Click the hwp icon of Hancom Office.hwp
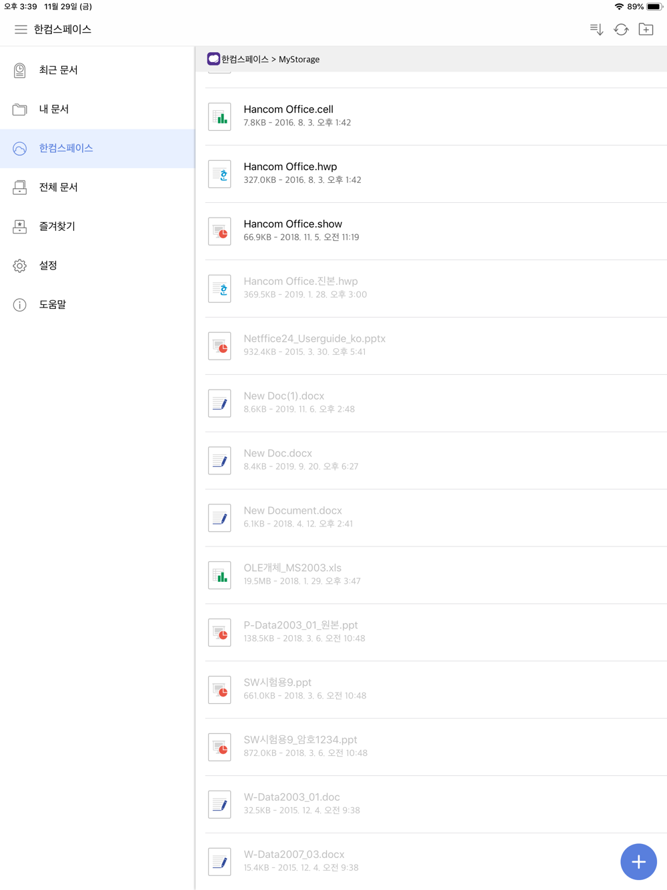The width and height of the screenshot is (667, 890). point(219,174)
